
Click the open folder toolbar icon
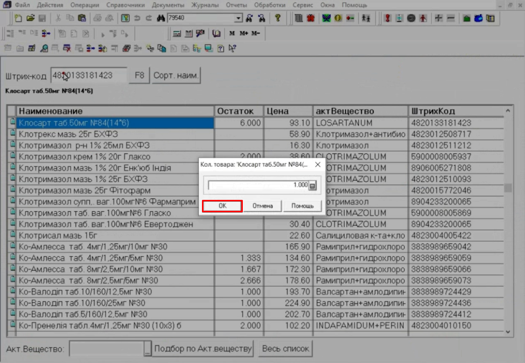[x=30, y=18]
